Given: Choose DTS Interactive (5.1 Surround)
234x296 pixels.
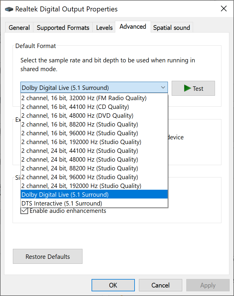Looking at the screenshot, I should tap(94, 203).
